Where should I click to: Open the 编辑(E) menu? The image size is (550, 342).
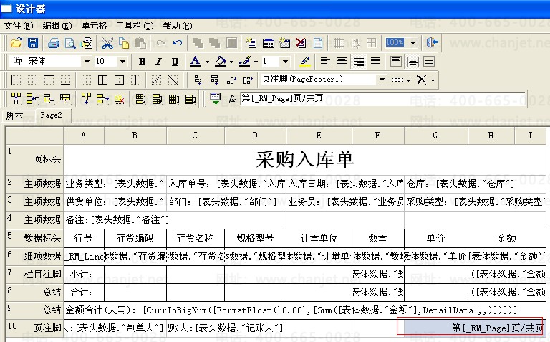pos(57,26)
